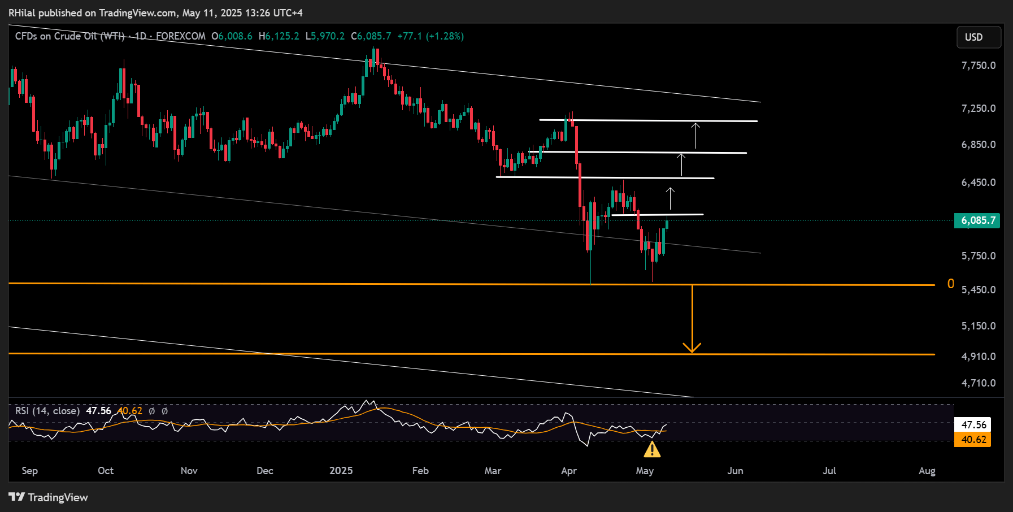
Task: Click the 7,250.0 price axis label
Action: click(978, 109)
